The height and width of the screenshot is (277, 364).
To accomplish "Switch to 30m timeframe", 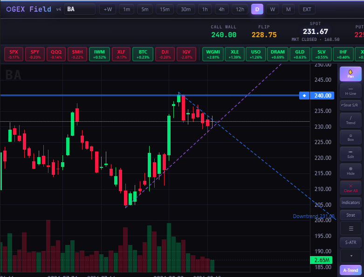I will (185, 9).
